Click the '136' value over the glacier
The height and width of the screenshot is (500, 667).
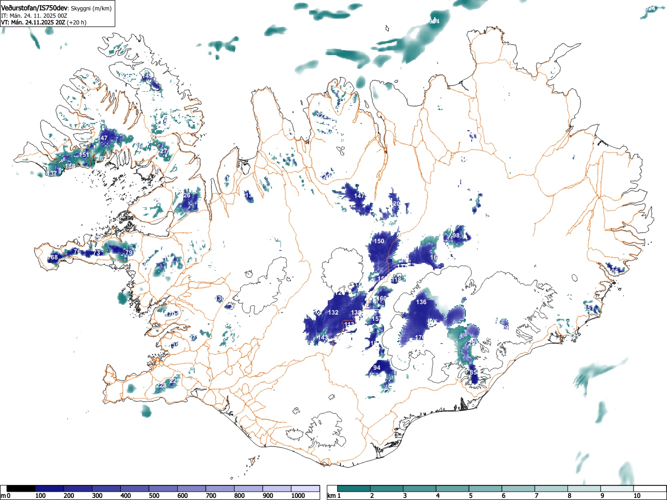coord(421,302)
